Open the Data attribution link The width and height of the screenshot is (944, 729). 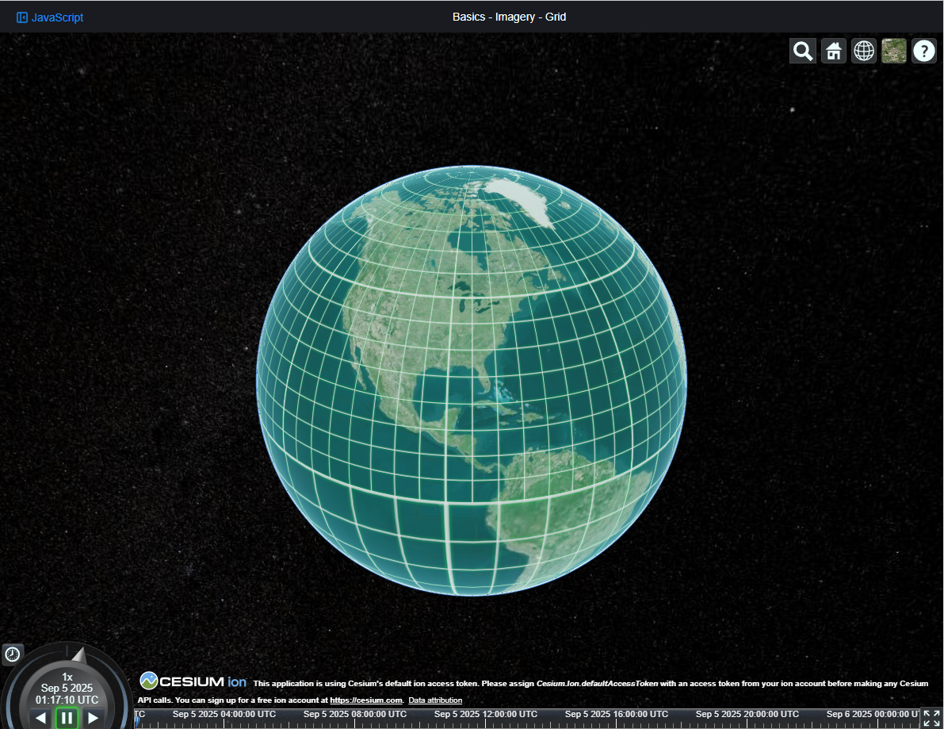click(435, 700)
